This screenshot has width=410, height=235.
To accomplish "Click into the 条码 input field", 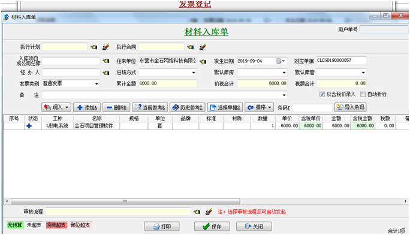I will 312,108.
